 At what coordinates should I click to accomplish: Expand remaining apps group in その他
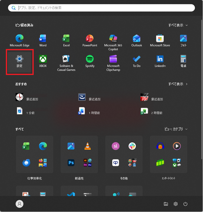tap(132, 163)
